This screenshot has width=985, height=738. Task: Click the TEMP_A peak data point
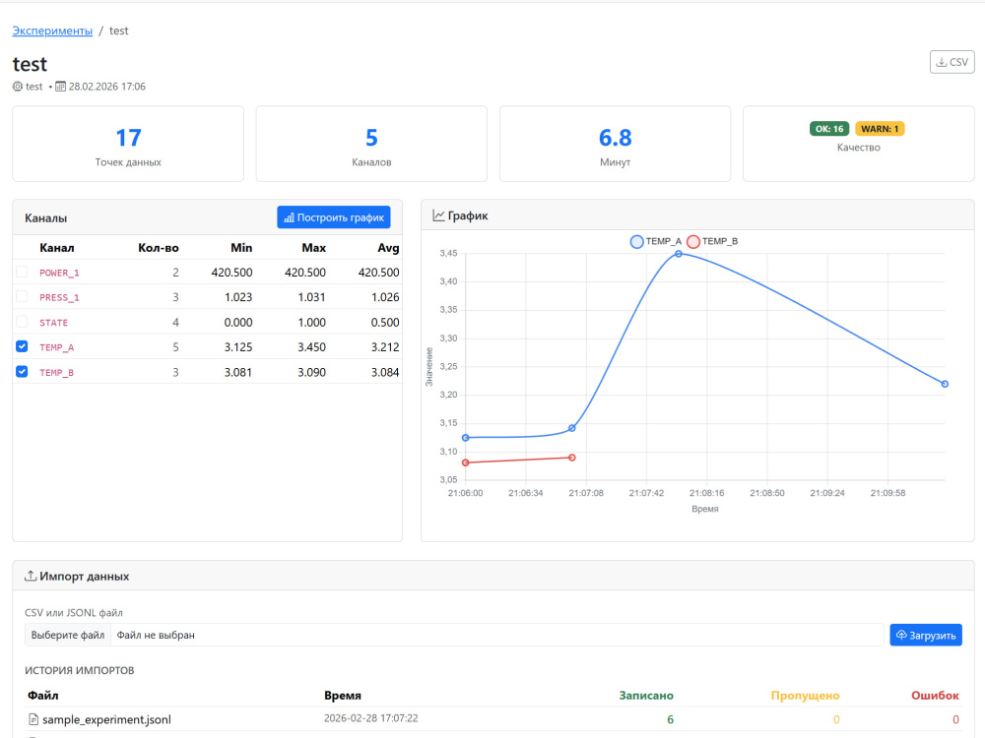[679, 254]
